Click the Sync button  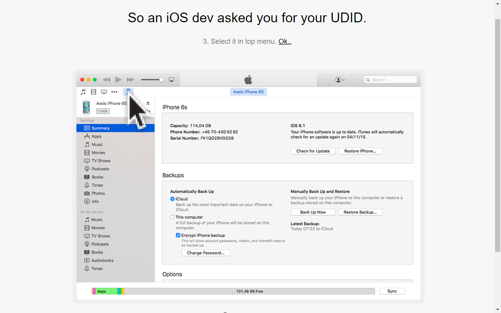pyautogui.click(x=392, y=291)
